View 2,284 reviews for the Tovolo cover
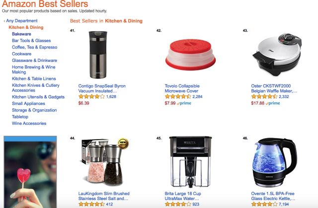Viewport: 318px width, 208px height. 197,97
